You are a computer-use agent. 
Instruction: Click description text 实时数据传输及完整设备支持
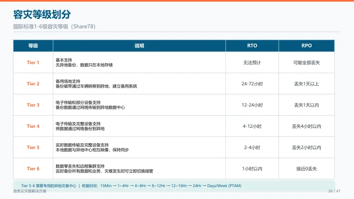[x=82, y=145]
